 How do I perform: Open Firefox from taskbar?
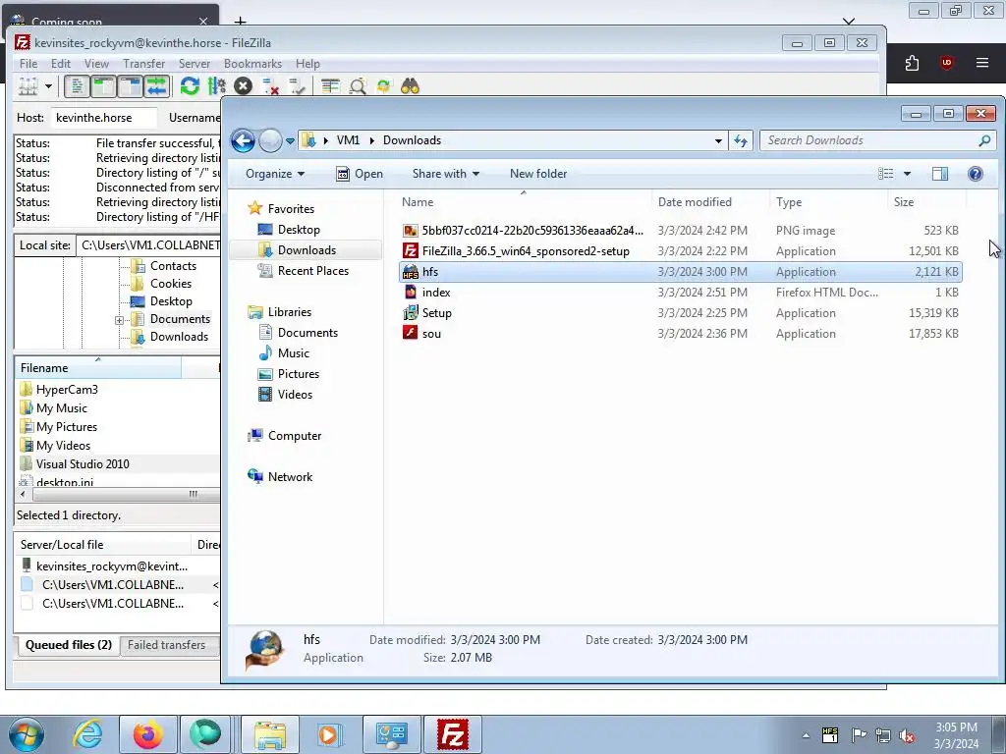click(148, 734)
